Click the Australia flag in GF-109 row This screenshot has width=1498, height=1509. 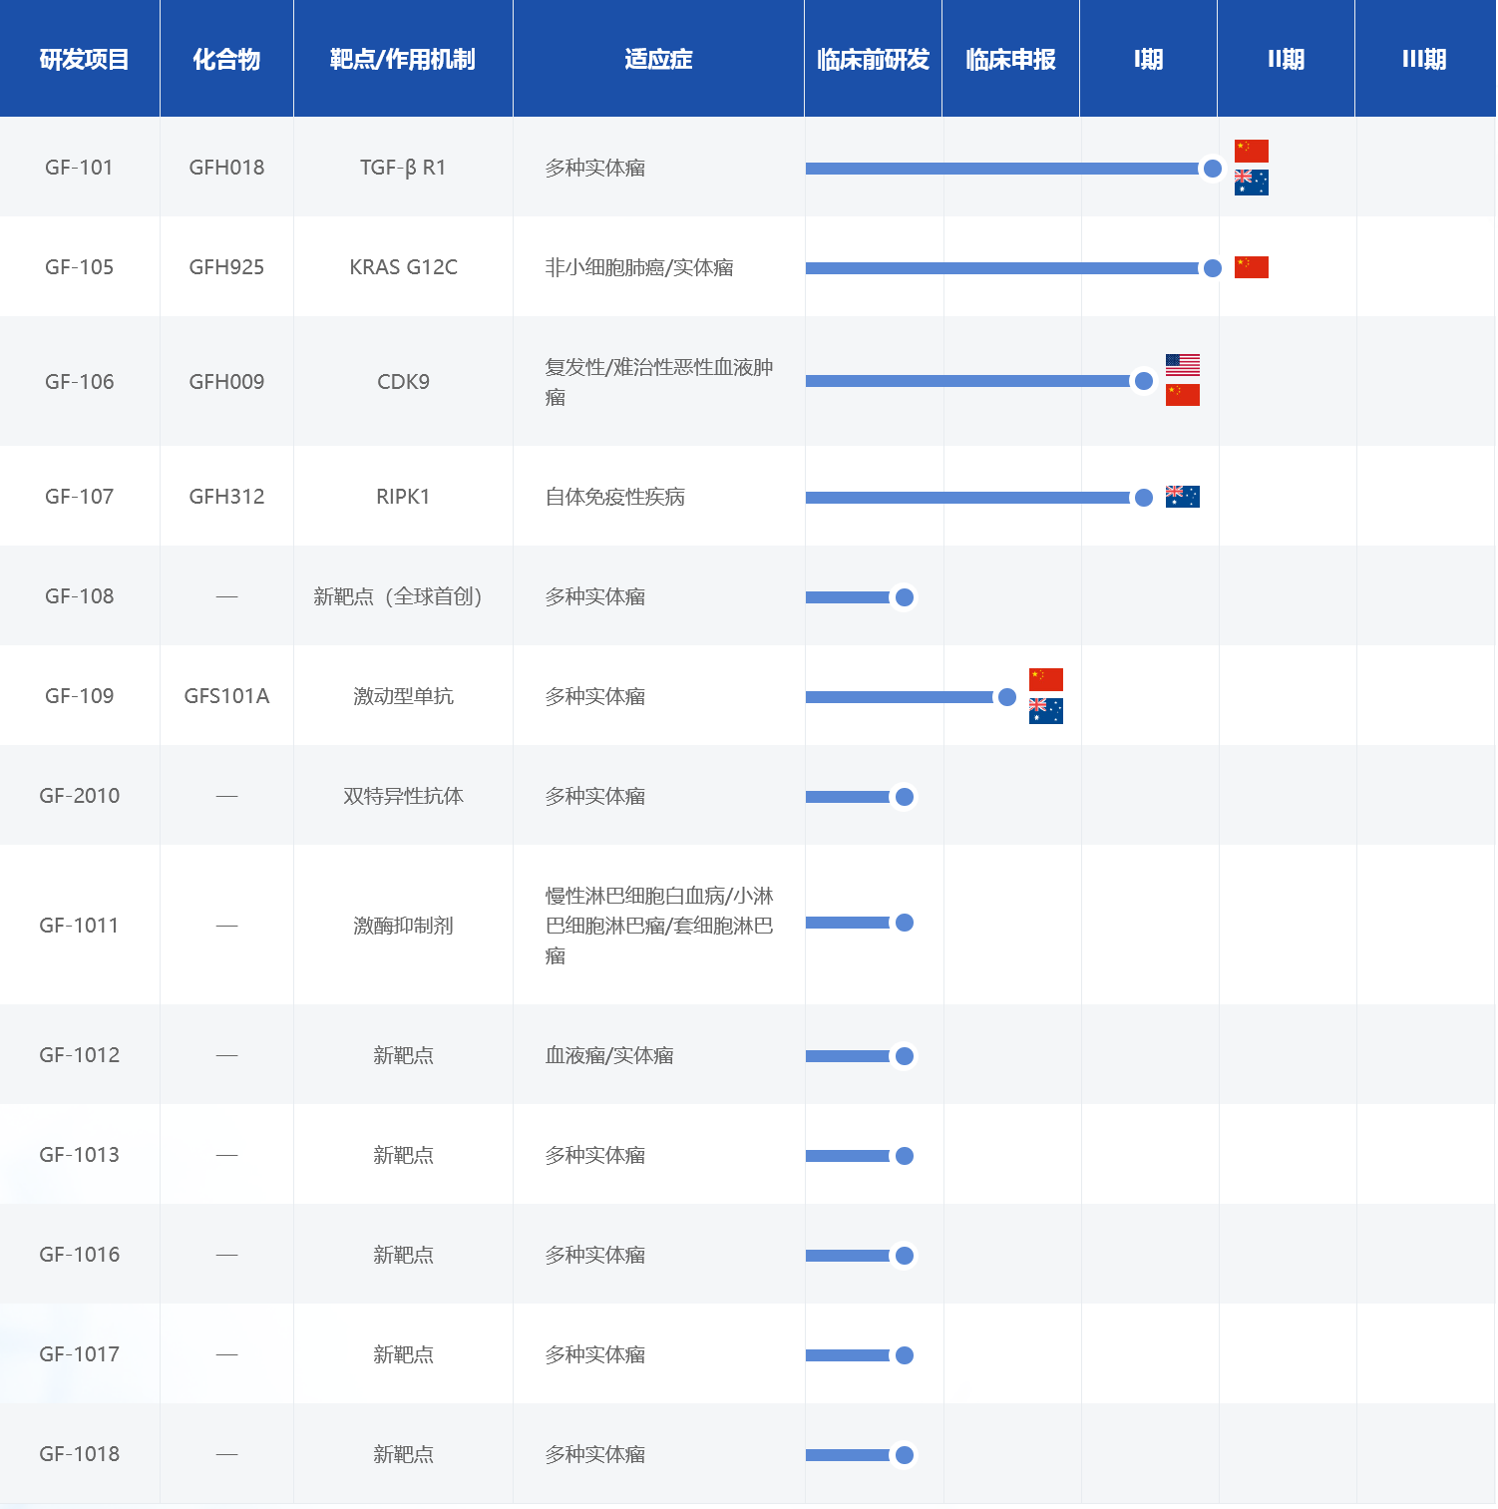pos(1045,711)
